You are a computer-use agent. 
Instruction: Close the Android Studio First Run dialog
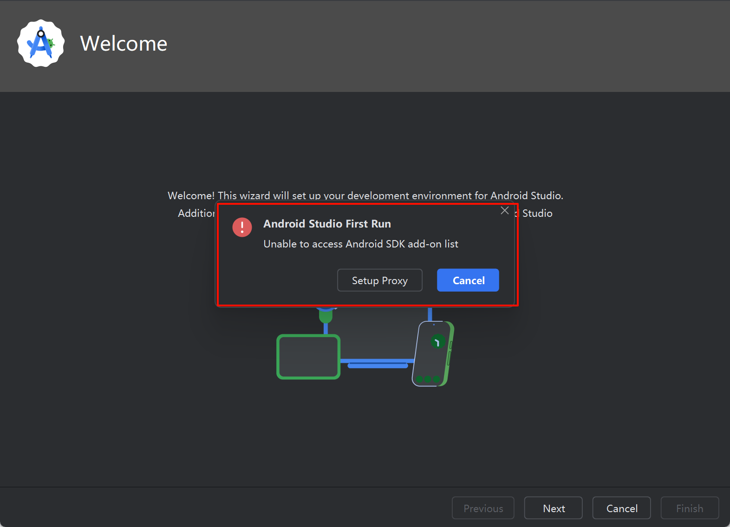click(505, 210)
